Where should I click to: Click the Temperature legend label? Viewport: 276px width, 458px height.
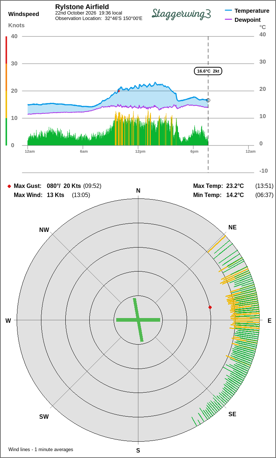click(252, 11)
